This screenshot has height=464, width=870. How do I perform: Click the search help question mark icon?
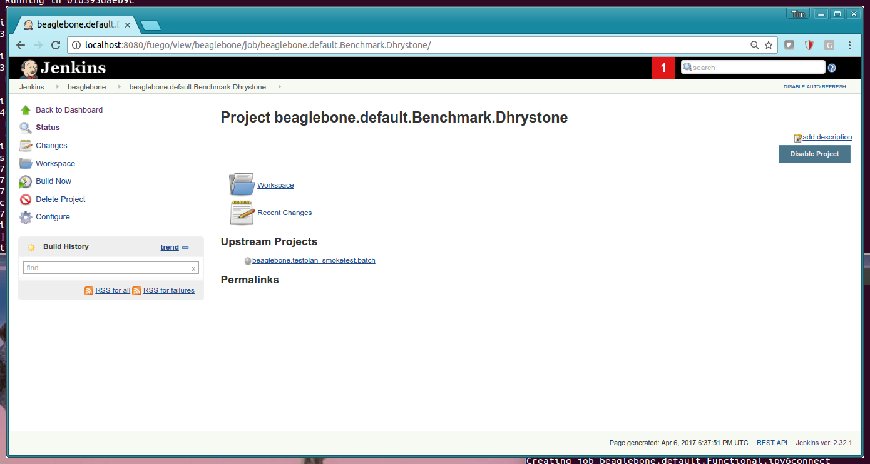pos(832,68)
